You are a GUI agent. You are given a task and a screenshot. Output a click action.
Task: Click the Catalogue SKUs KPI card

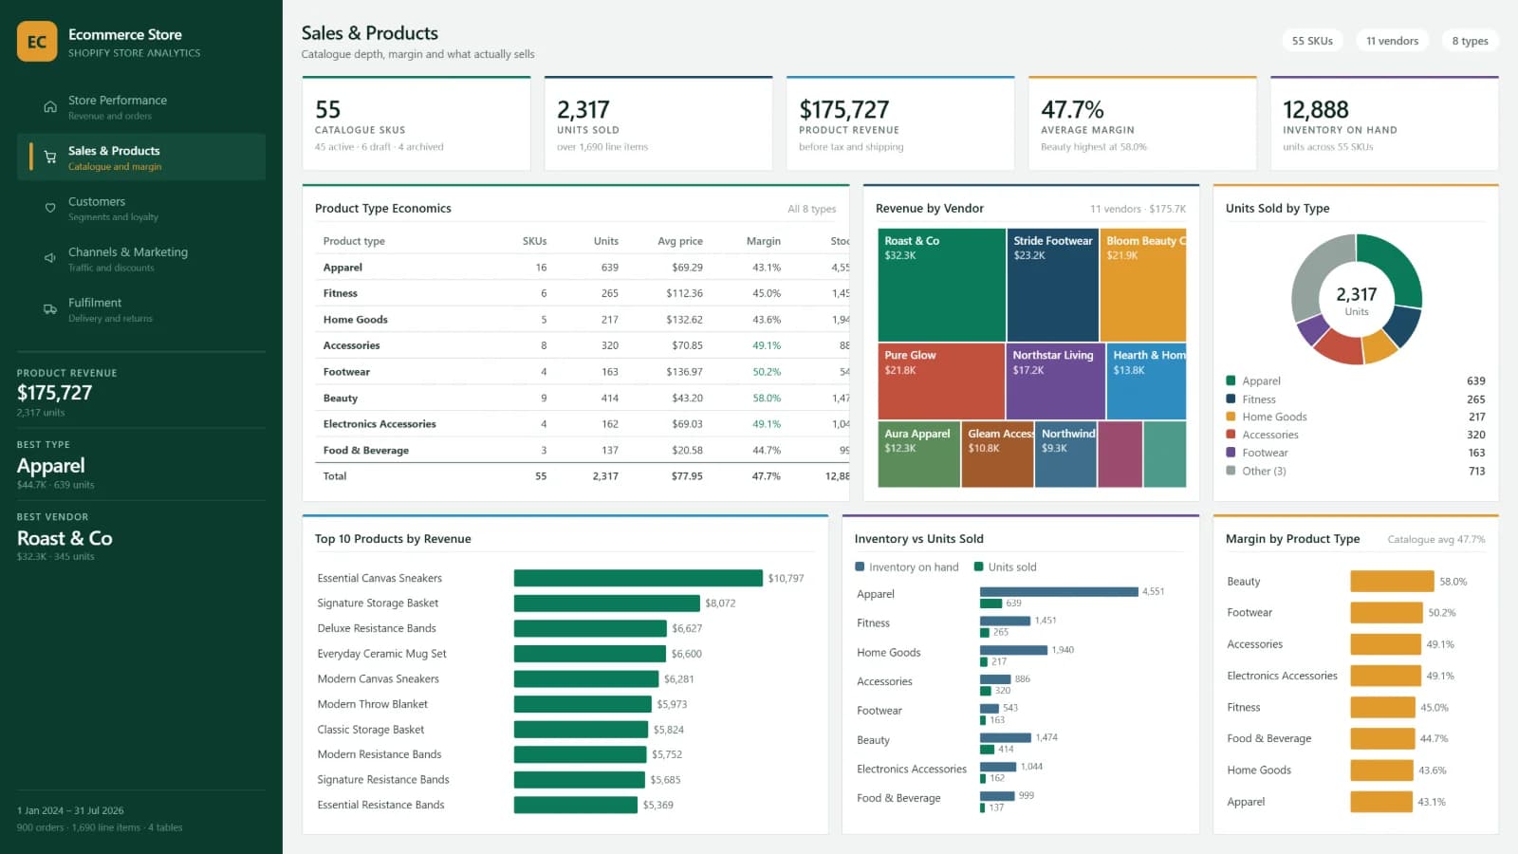417,123
